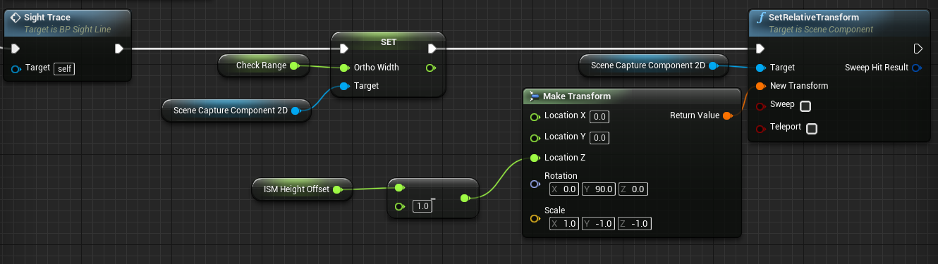Image resolution: width=938 pixels, height=264 pixels.
Task: Click the Sight Trace execution output pin
Action: [119, 49]
